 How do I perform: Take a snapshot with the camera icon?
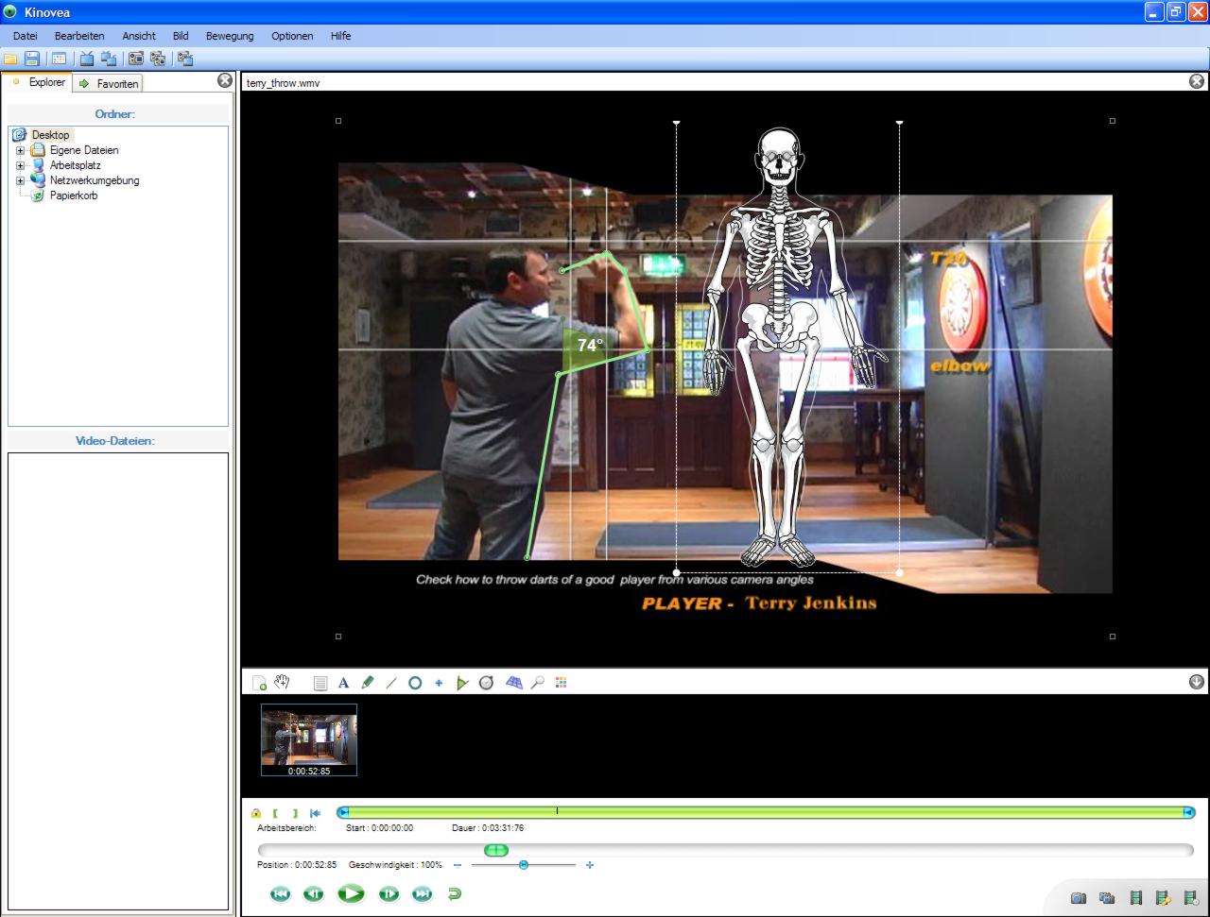pyautogui.click(x=1079, y=898)
